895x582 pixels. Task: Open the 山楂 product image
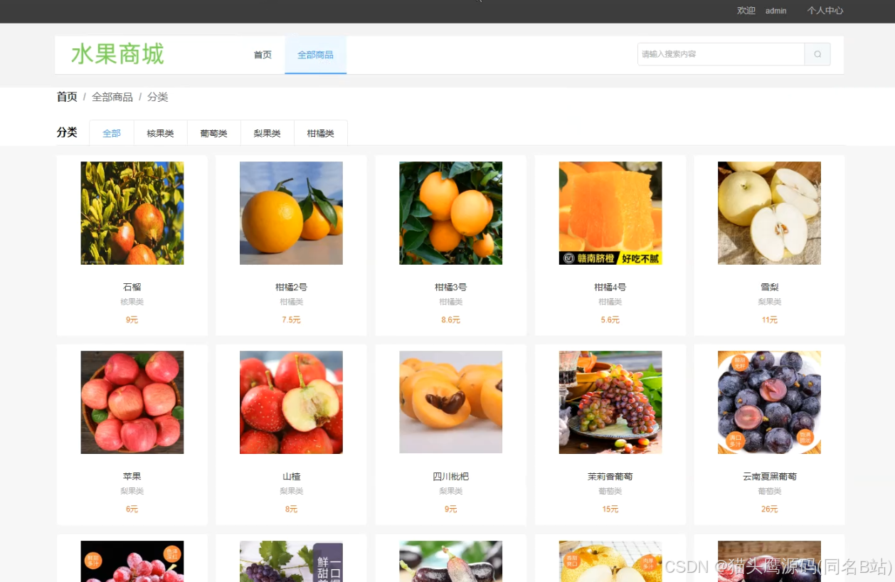pos(292,402)
